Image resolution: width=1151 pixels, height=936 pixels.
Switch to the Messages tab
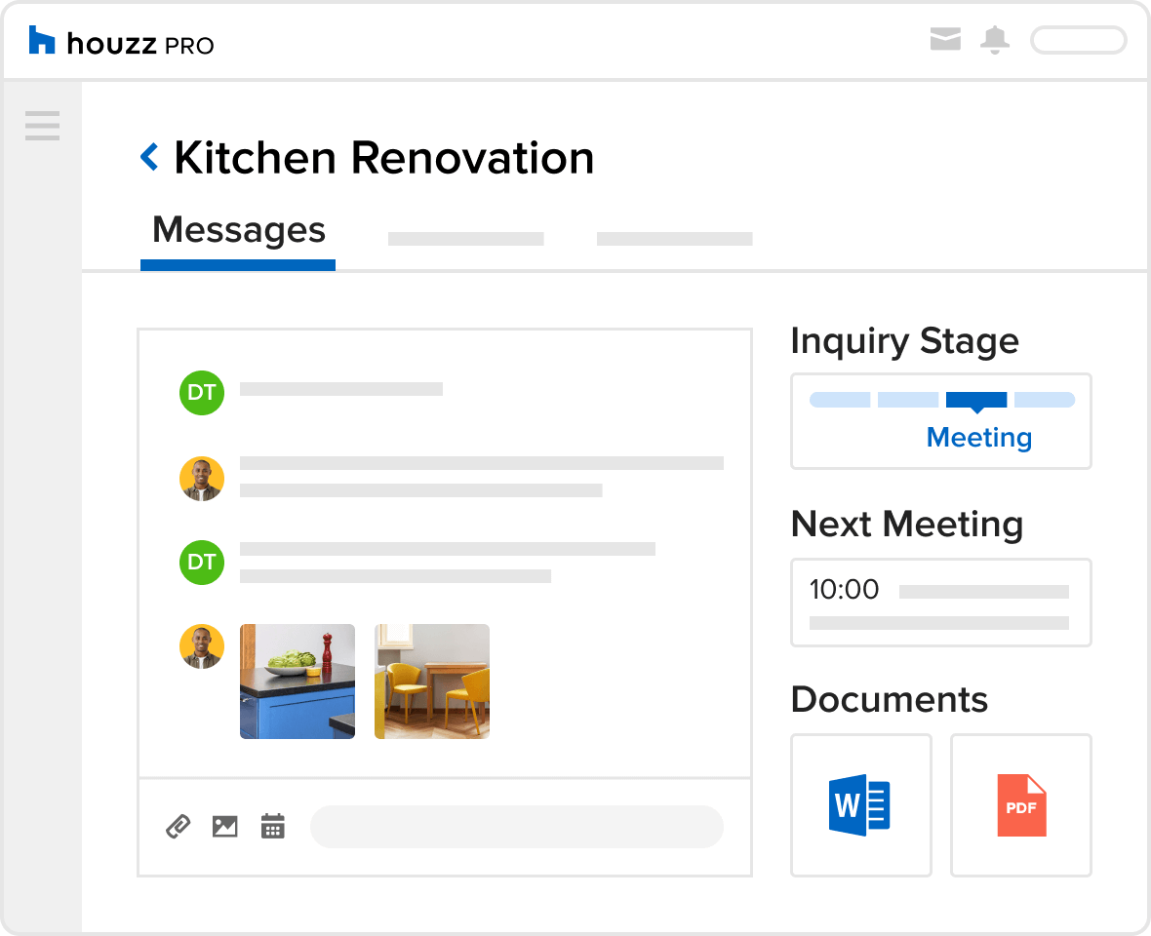pyautogui.click(x=238, y=229)
